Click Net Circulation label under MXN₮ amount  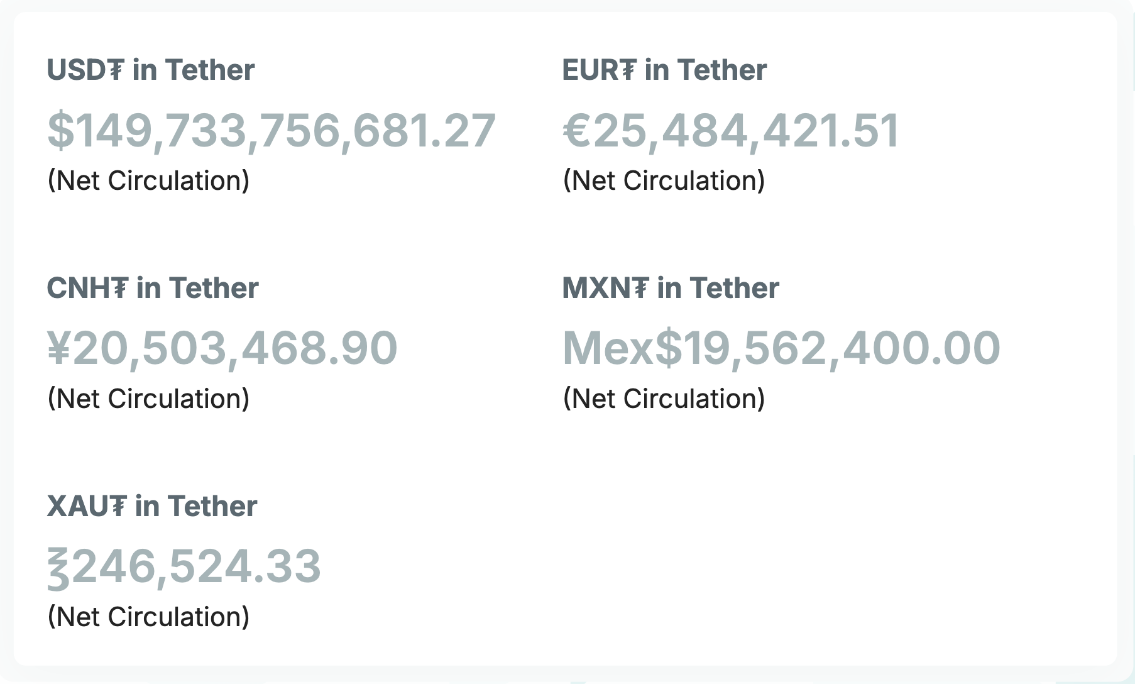pyautogui.click(x=664, y=399)
